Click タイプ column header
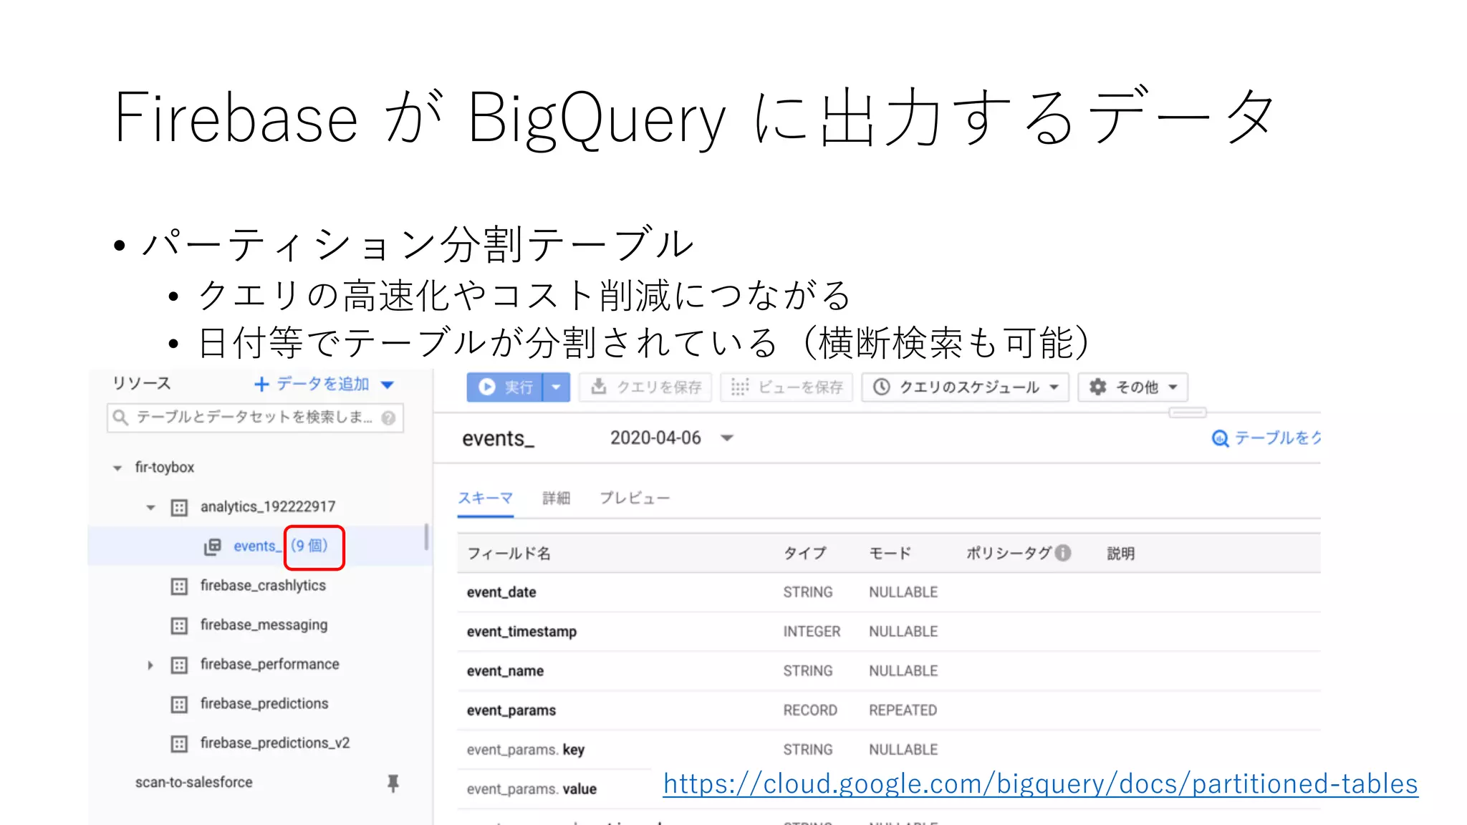1467x825 pixels. [804, 554]
